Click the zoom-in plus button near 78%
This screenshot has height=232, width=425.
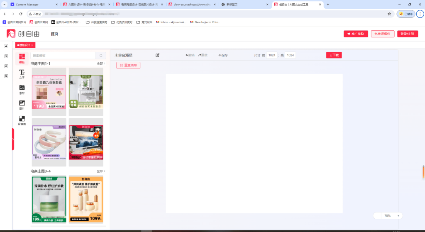click(398, 216)
